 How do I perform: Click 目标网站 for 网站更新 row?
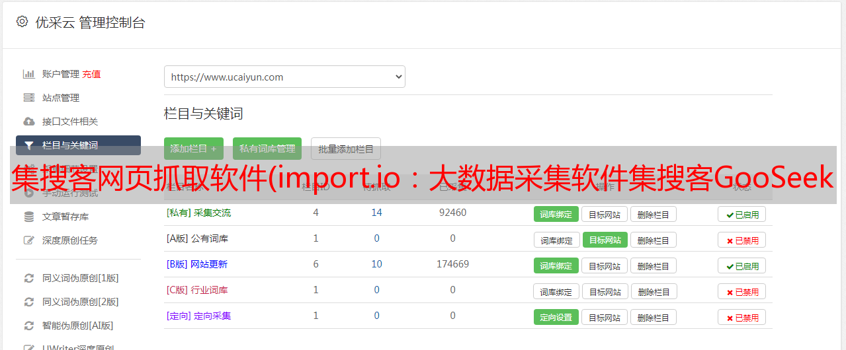click(605, 265)
